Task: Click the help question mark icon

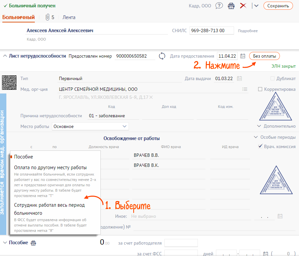Action: pos(219,6)
